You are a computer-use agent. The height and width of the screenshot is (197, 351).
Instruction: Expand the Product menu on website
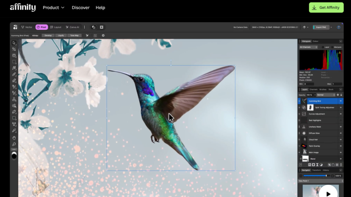tap(53, 8)
